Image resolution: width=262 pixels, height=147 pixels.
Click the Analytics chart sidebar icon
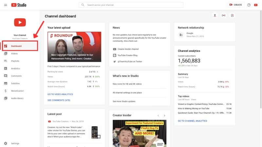pos(6,69)
